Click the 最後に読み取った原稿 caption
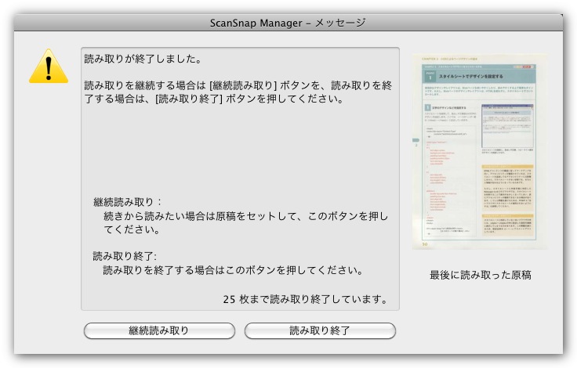The image size is (577, 368). tap(481, 276)
